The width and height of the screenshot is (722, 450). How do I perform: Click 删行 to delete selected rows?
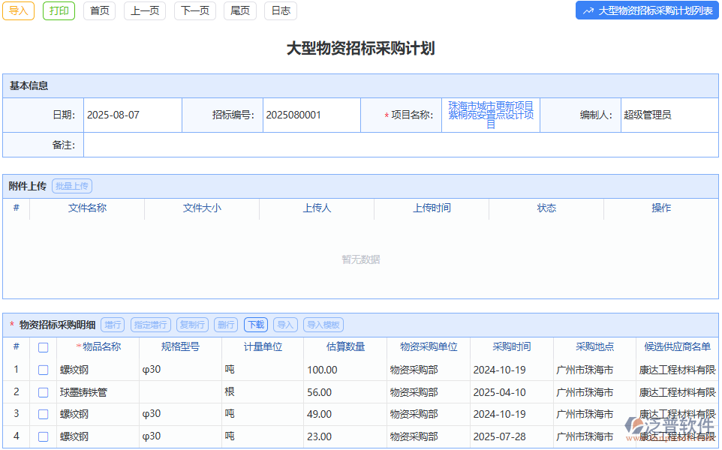[227, 325]
